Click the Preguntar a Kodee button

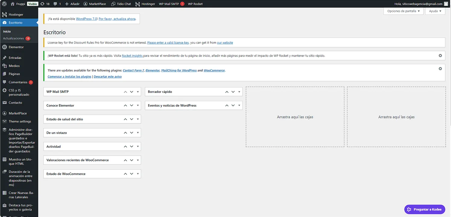[425, 209]
